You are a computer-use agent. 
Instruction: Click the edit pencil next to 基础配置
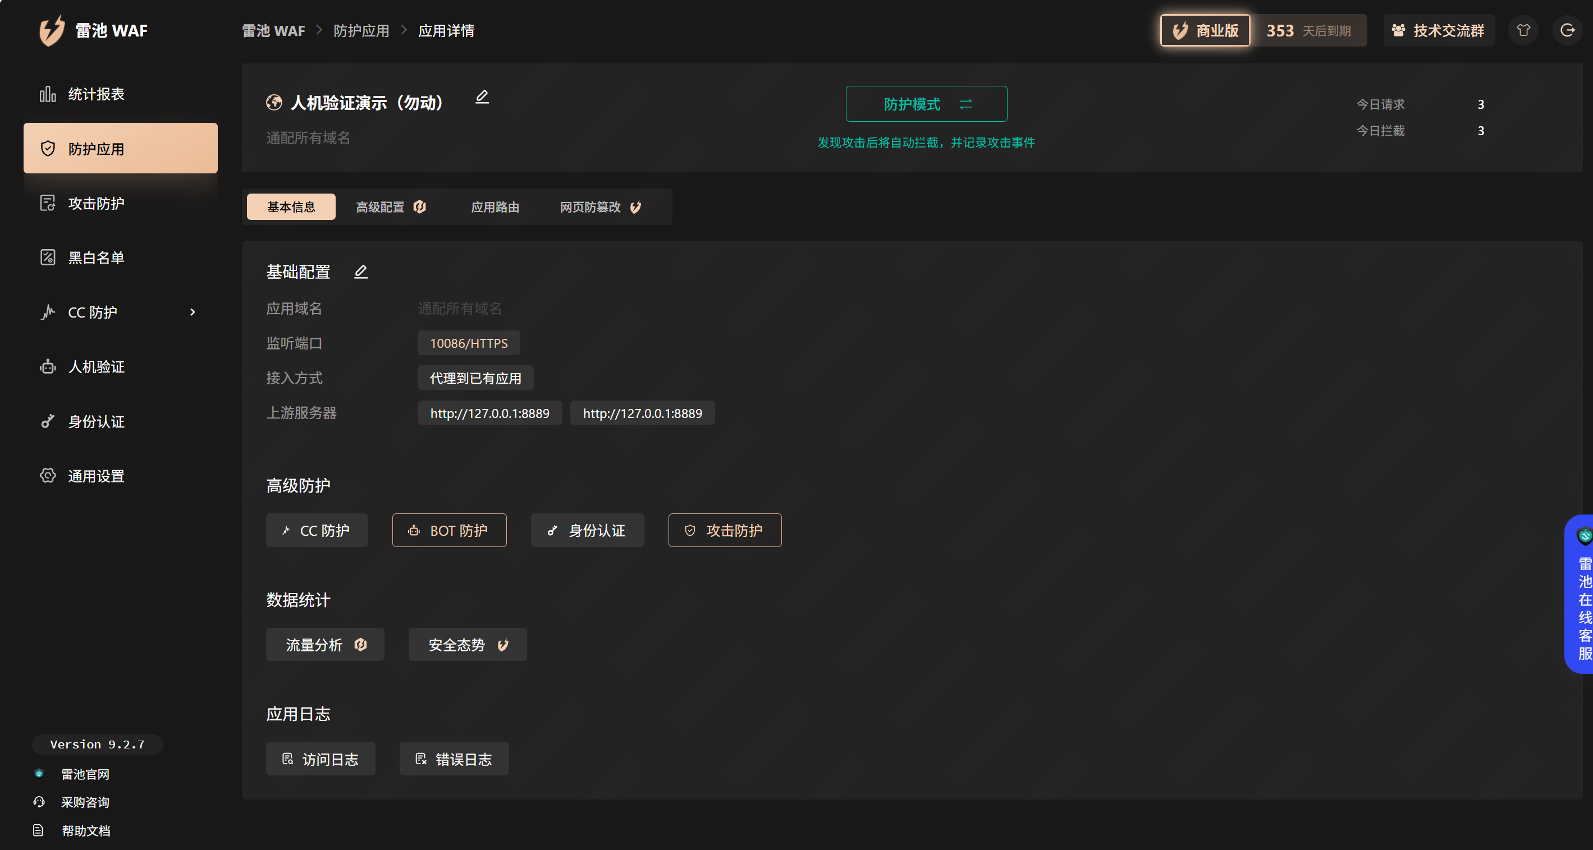(x=360, y=272)
